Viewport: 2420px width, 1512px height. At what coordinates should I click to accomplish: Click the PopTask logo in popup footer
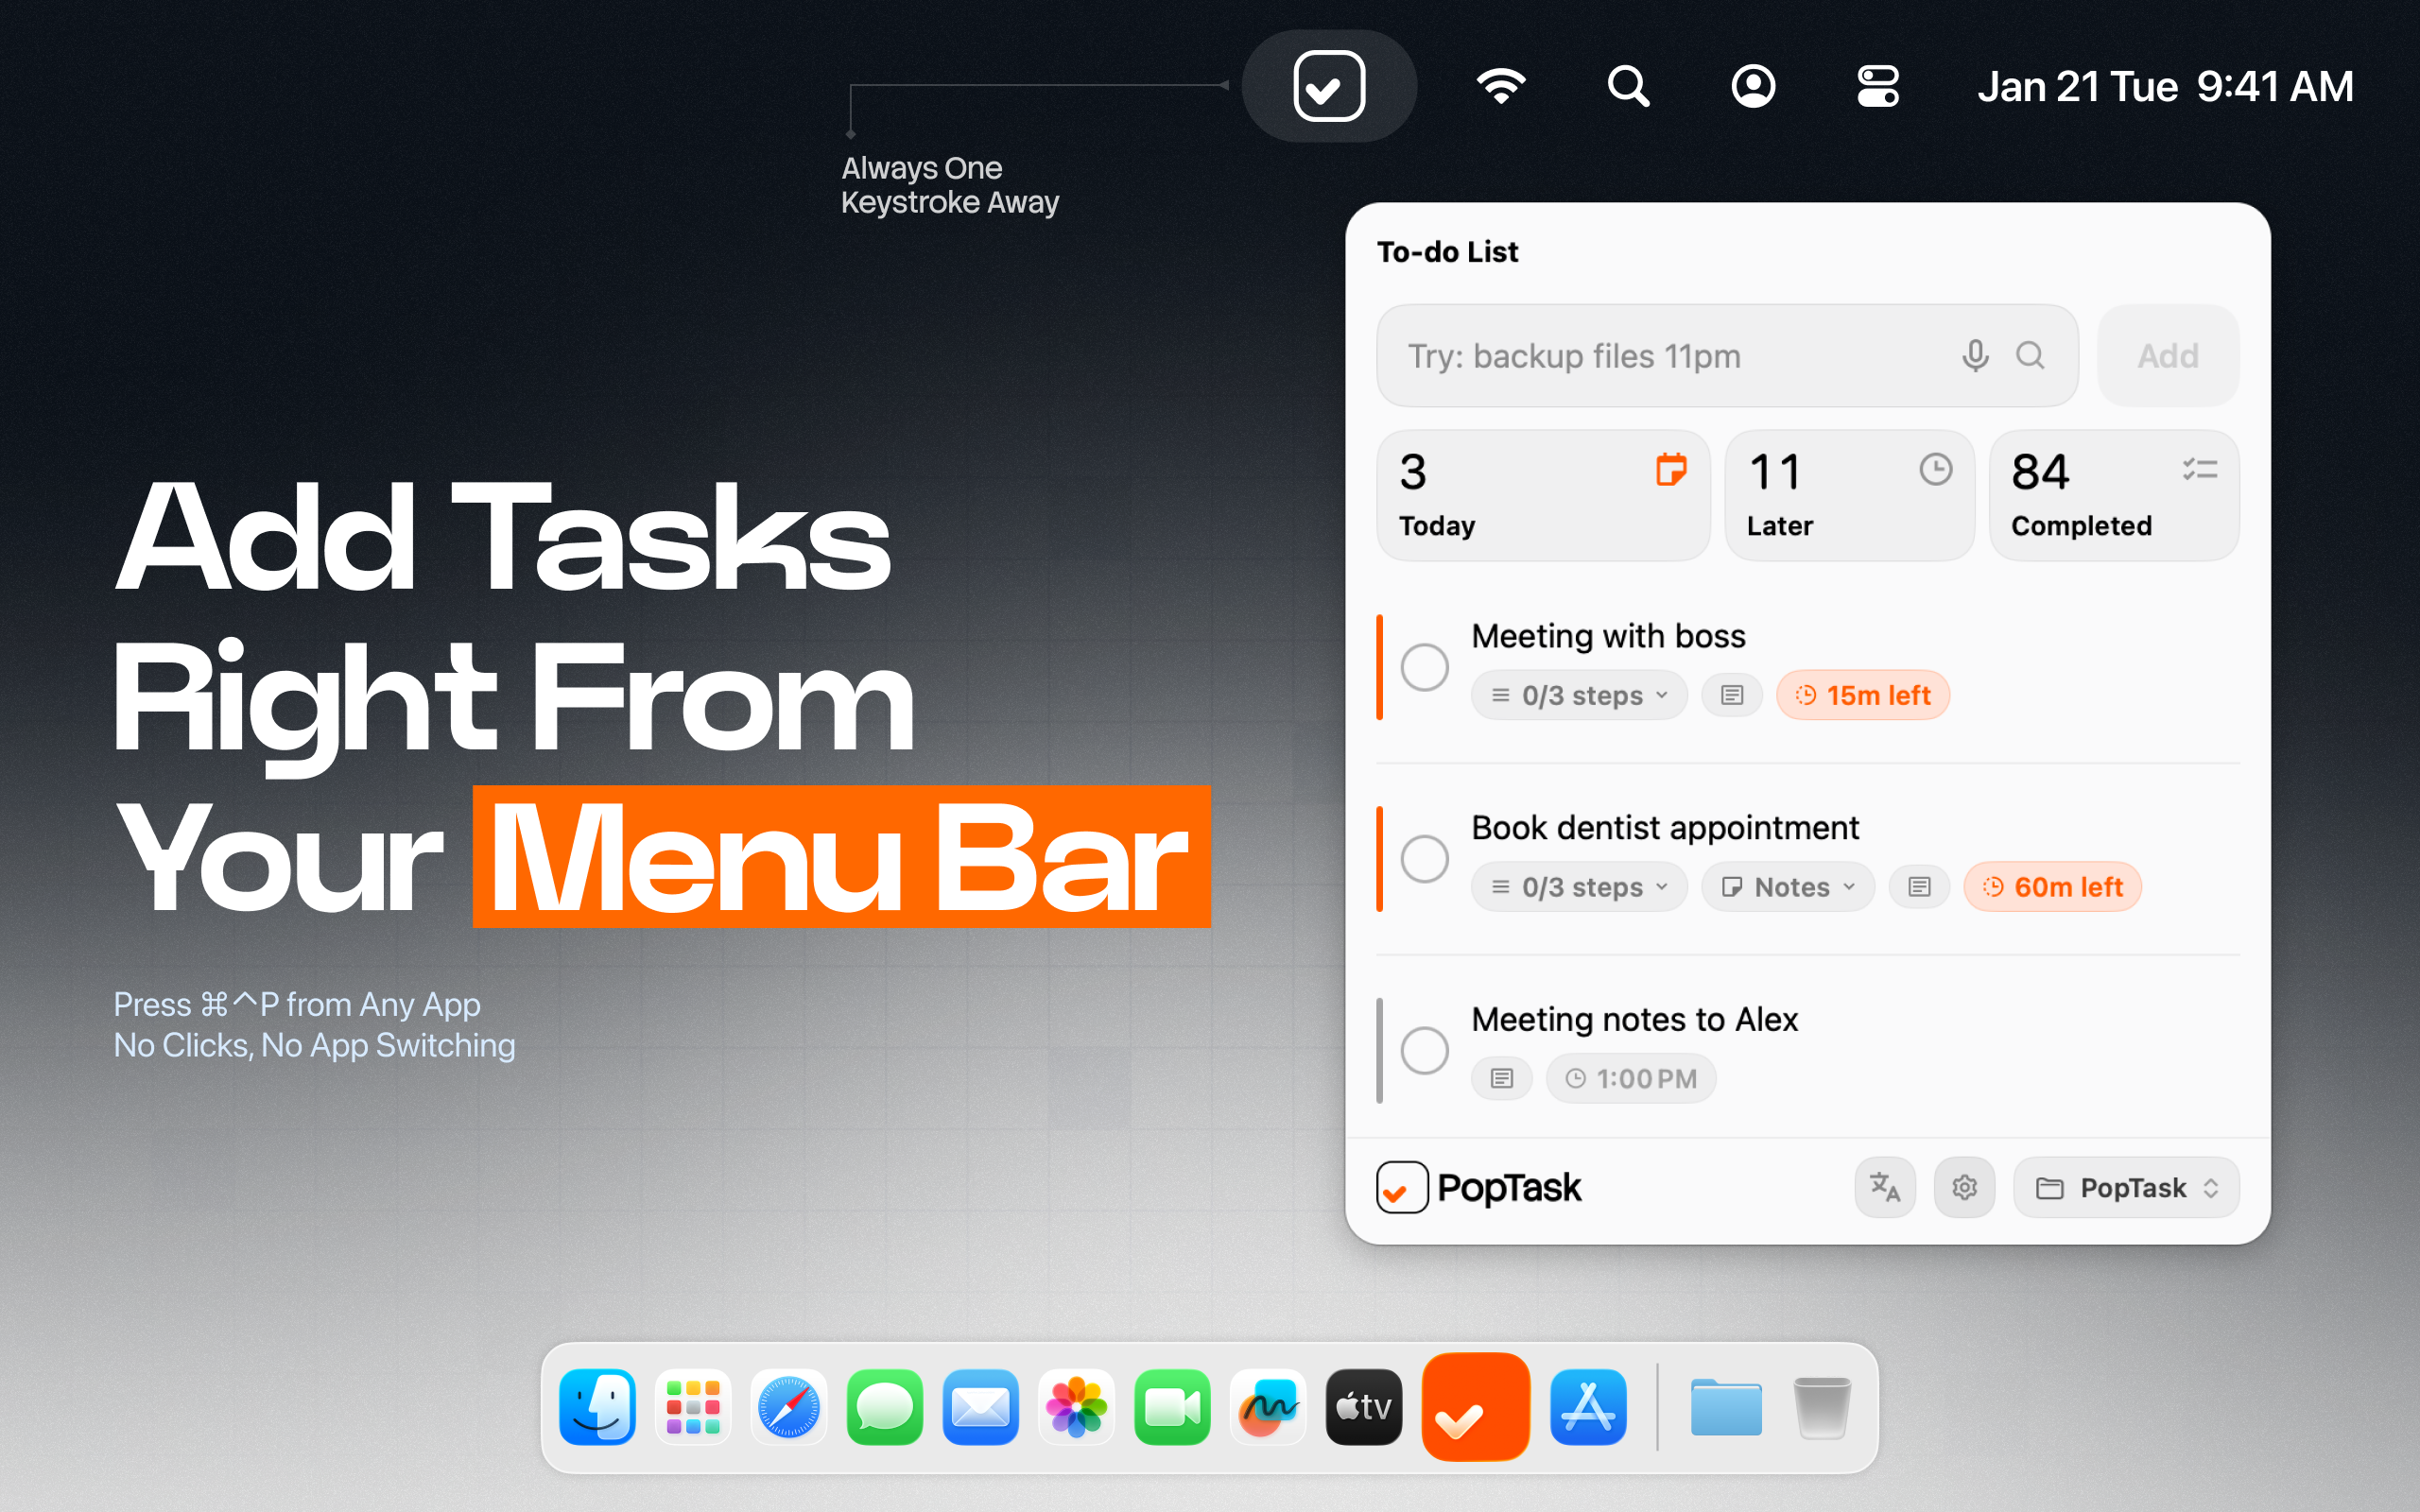coord(1479,1188)
